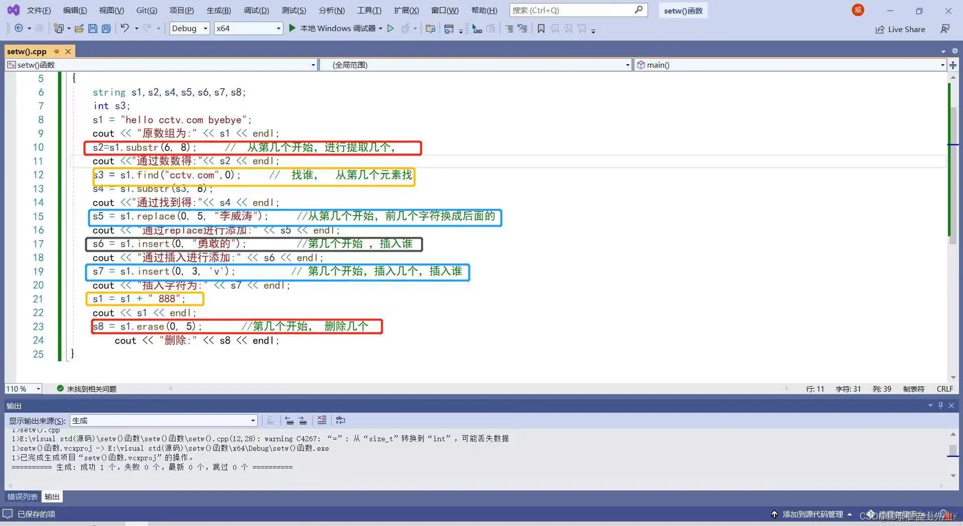Viewport: 963px width, 526px height.
Task: Toggle word wrap in the output panel
Action: click(x=341, y=420)
